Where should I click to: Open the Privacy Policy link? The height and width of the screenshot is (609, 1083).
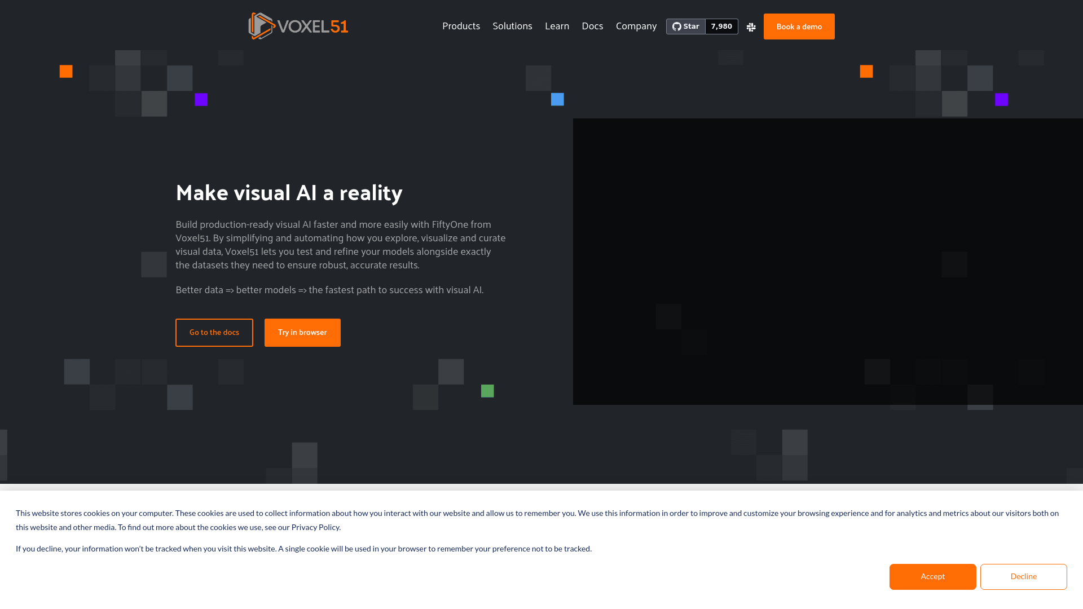tap(315, 527)
